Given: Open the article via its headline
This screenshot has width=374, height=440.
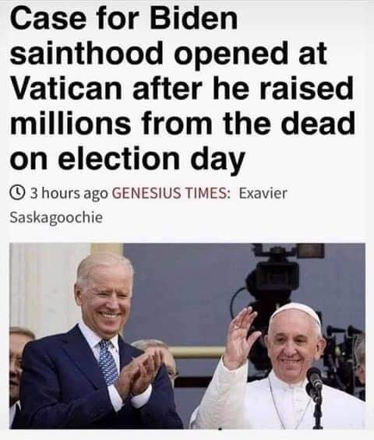Looking at the screenshot, I should pos(182,89).
